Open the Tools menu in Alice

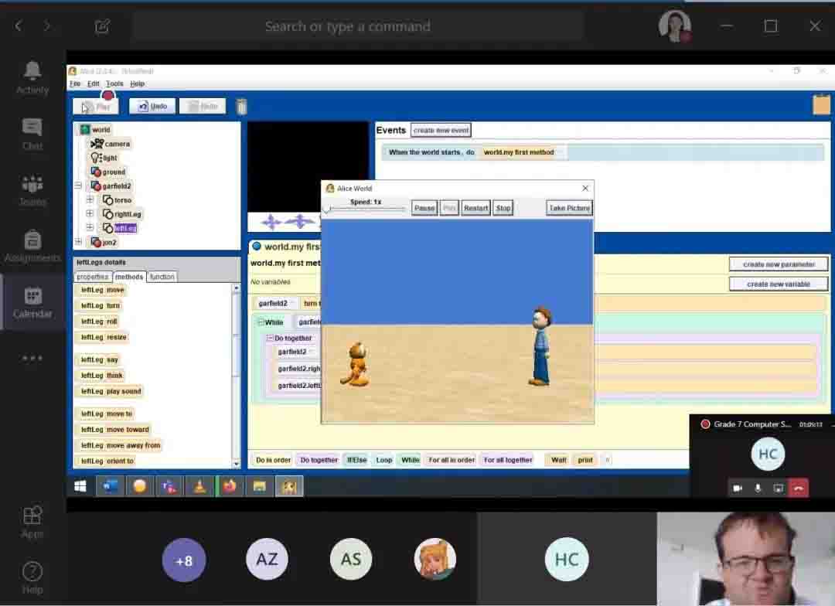[x=114, y=83]
